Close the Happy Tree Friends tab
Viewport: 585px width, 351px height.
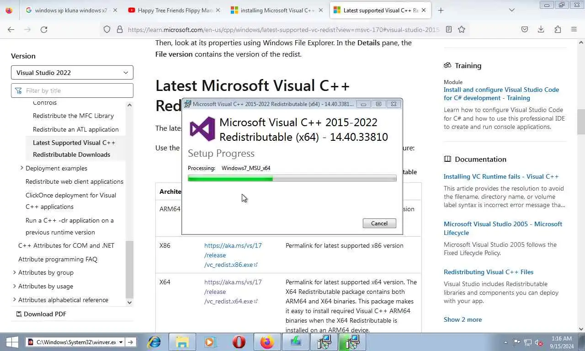(218, 10)
